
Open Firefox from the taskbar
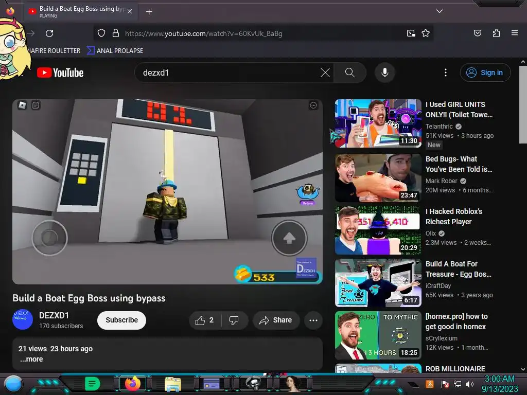(x=132, y=384)
